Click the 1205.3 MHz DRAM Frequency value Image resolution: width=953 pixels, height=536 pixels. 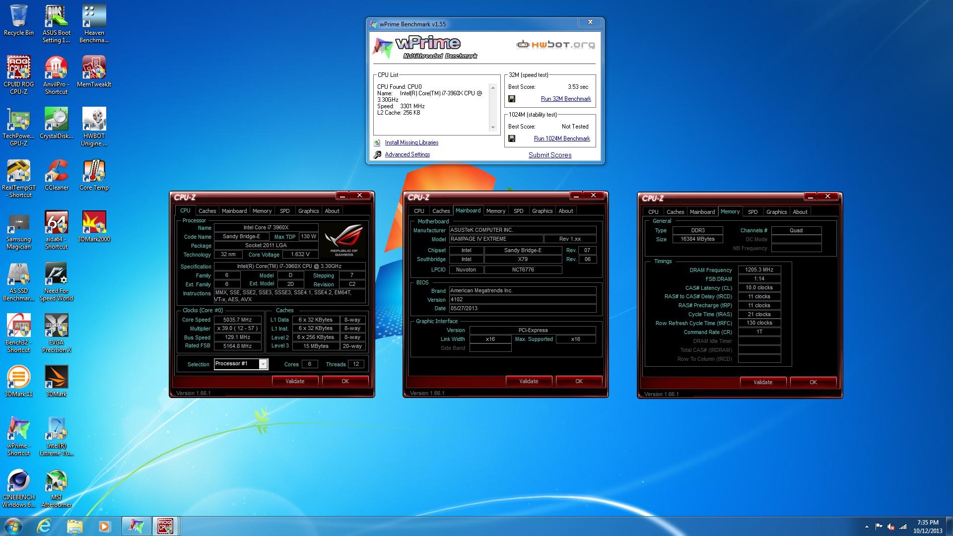(759, 269)
